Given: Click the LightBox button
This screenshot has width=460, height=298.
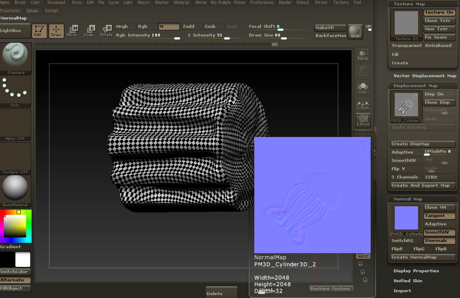Looking at the screenshot, I should point(15,30).
